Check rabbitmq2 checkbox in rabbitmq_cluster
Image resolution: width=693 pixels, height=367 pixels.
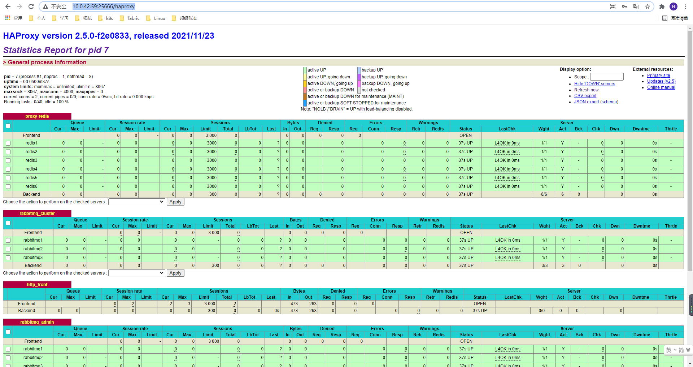pos(8,249)
